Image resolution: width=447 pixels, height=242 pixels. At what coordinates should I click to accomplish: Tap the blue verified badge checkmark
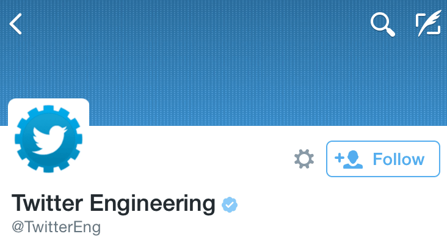pyautogui.click(x=230, y=205)
